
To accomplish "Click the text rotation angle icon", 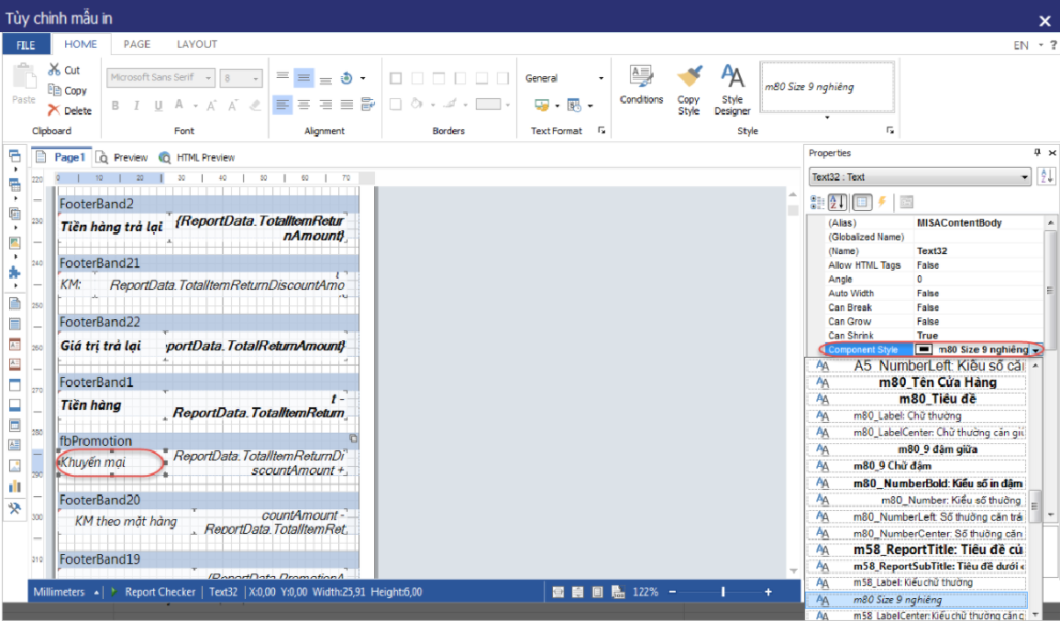I will (x=347, y=79).
